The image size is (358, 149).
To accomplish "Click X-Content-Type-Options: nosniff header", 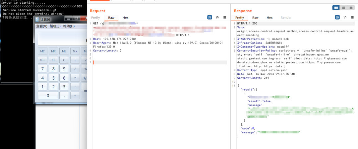I will pos(262,46).
